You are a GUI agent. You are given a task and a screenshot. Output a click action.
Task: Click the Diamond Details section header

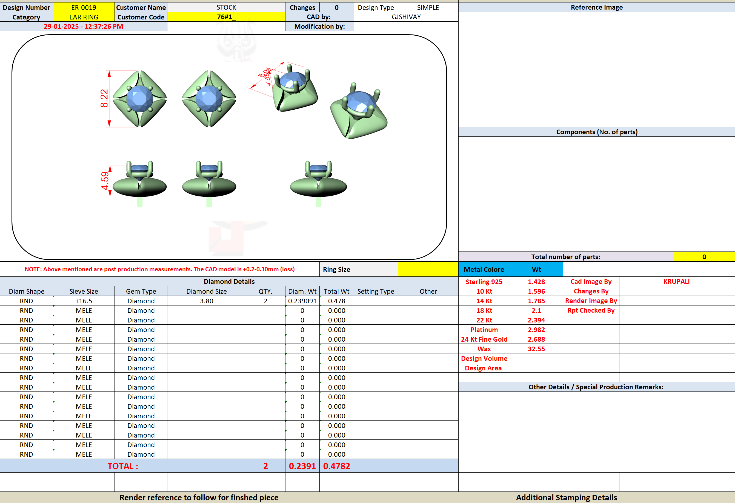coord(229,282)
